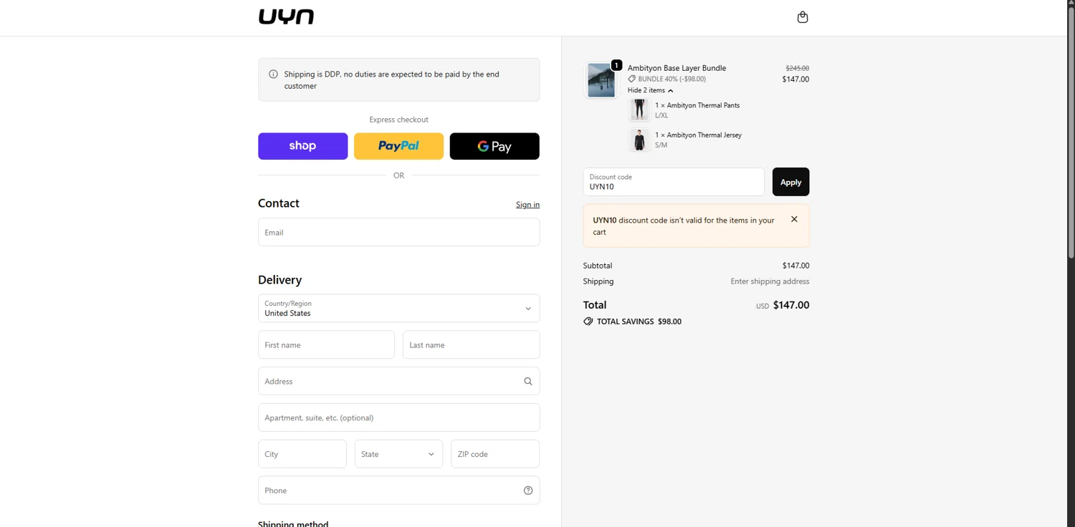Viewport: 1075px width, 527px height.
Task: Click the Contact section heading
Action: [279, 203]
